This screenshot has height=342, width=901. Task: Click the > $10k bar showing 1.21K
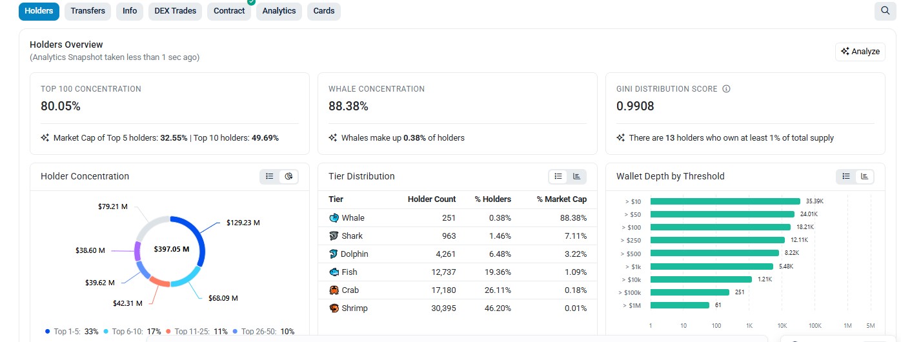click(x=701, y=279)
